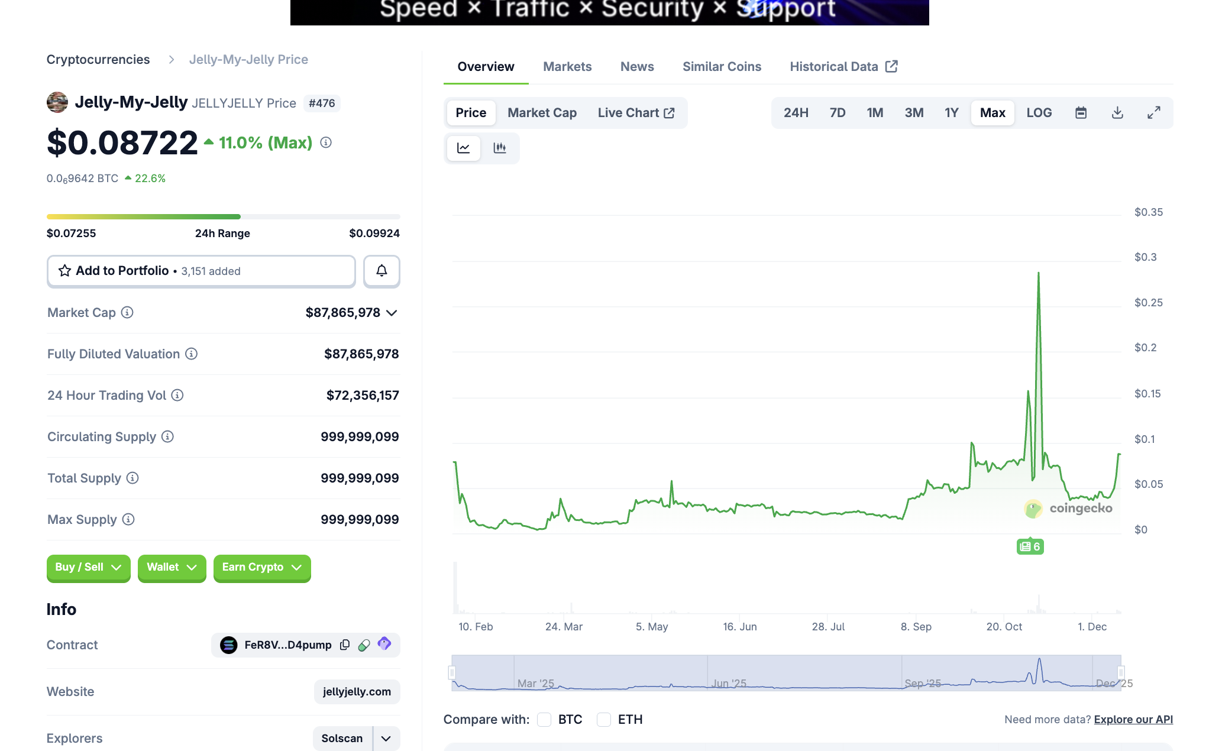1222x751 pixels.
Task: Expand chart to fullscreen
Action: point(1153,113)
